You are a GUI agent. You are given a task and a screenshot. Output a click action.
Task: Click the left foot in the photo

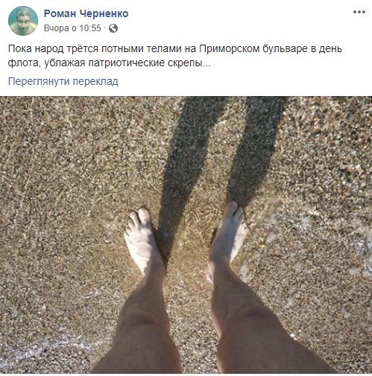[x=143, y=240]
